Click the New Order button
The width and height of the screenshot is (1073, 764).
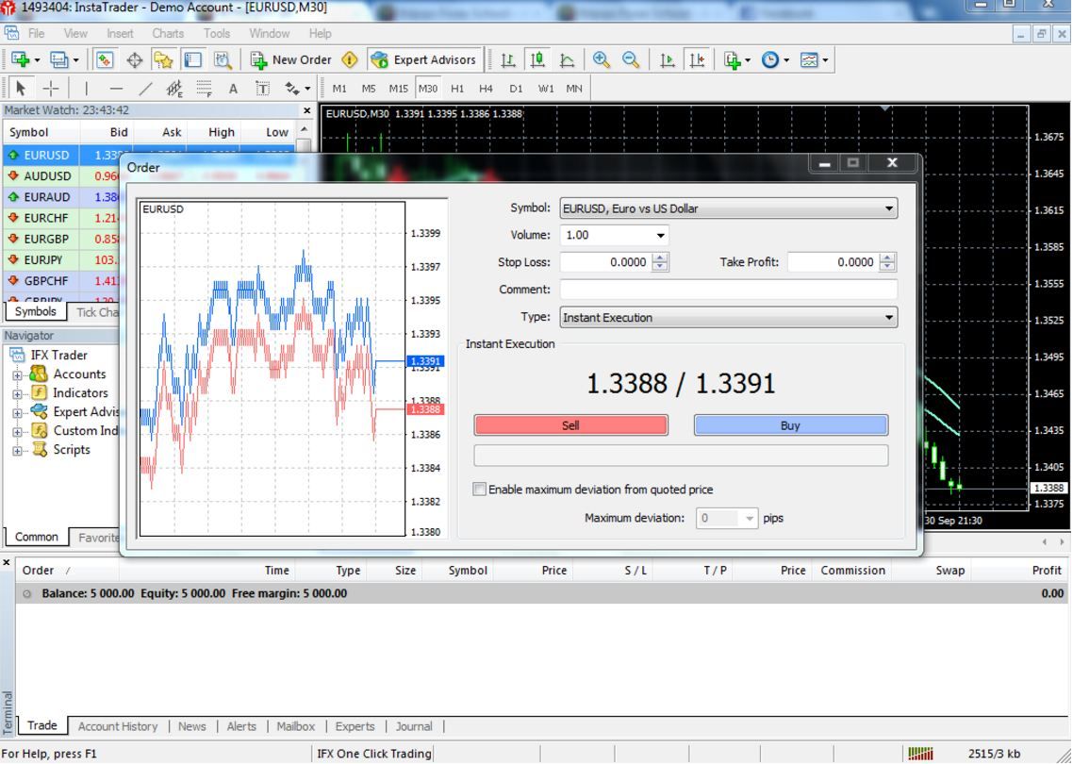[x=290, y=60]
